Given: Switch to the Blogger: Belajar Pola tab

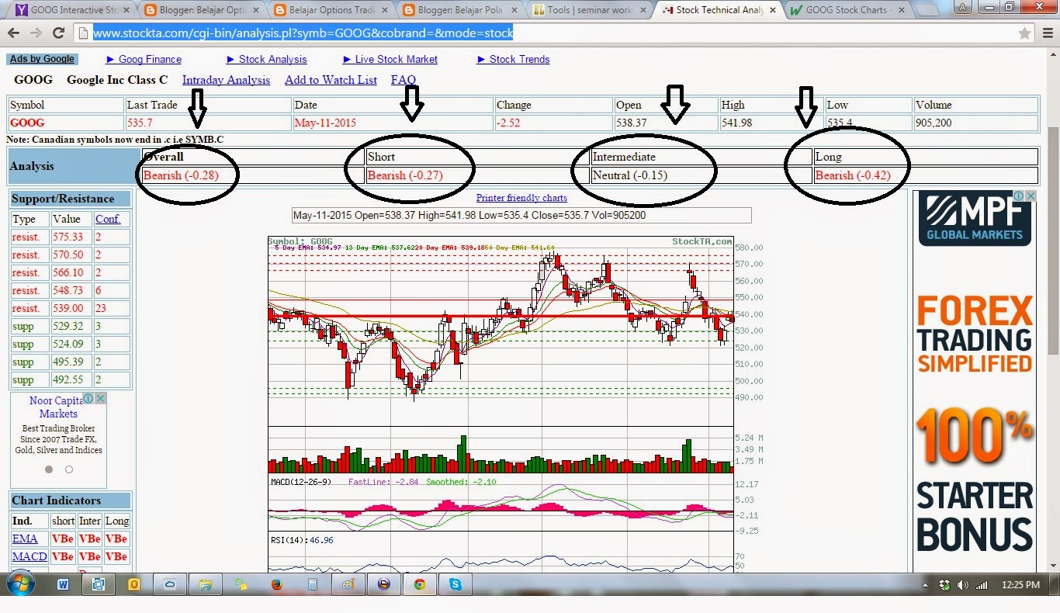Looking at the screenshot, I should coord(459,10).
